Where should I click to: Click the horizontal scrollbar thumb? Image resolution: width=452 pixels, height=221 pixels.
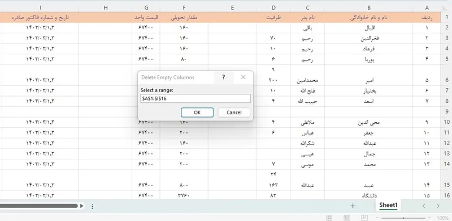[39, 206]
